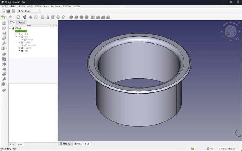Open the CAD navigation style selector in status bar
Viewport: 242px width, 151px height.
point(211,149)
